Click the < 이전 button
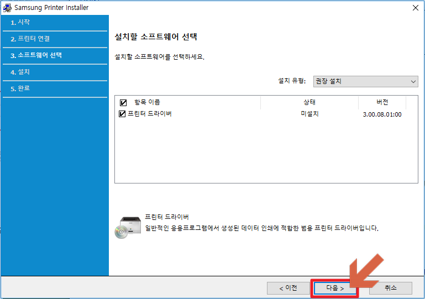425x299 pixels. tap(288, 288)
